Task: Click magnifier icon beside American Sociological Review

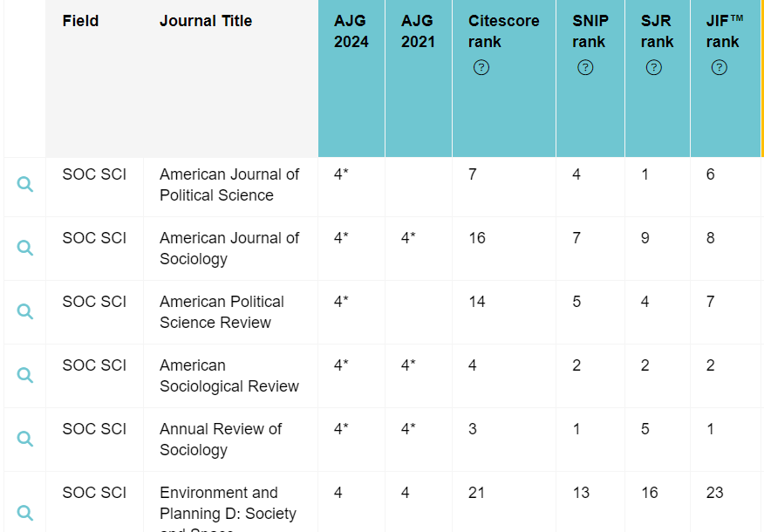Action: (25, 375)
